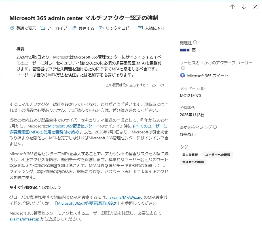Screen dimensions: 262x225
Task: Select the ユーザーへの影響 tag
Action: click(217, 155)
